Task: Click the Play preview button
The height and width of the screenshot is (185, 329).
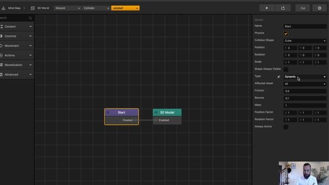Action: point(267,8)
